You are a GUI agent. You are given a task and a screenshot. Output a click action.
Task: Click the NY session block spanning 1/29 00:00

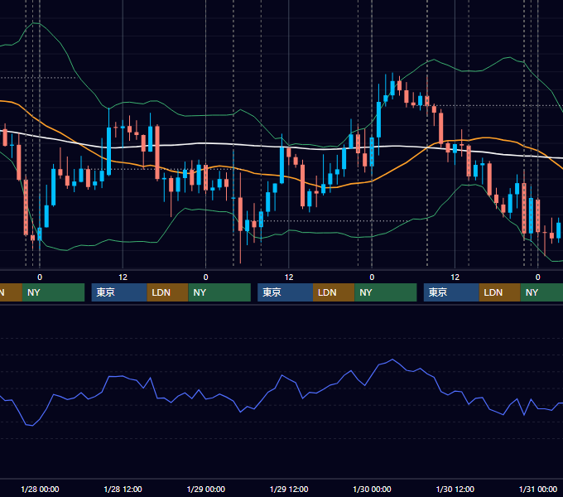click(219, 292)
